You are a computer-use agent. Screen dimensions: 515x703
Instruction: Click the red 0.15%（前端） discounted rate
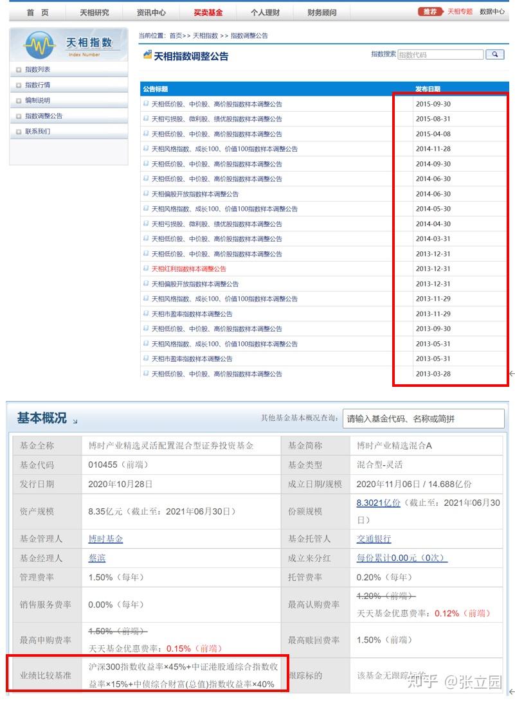194,648
